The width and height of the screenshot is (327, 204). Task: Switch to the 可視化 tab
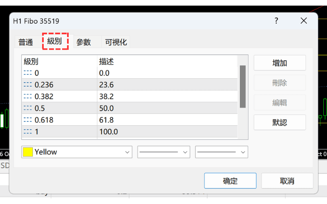click(116, 42)
